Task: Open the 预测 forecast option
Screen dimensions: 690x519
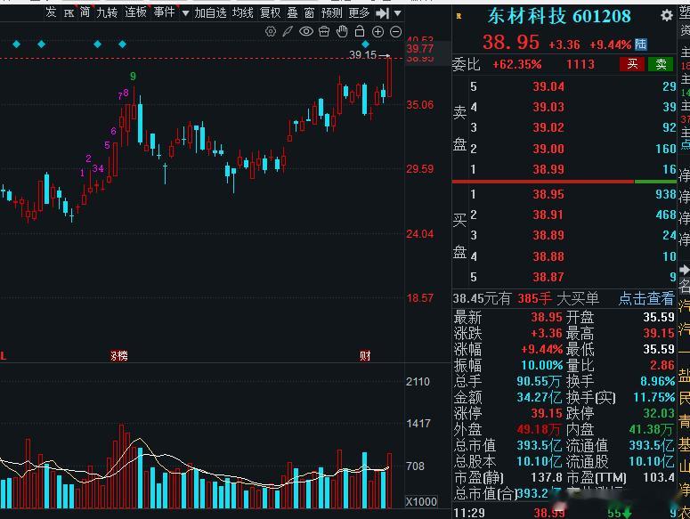Action: 332,12
